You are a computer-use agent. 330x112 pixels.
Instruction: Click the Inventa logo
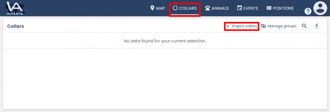coord(15,8)
